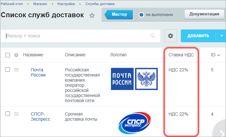The width and height of the screenshot is (226, 137).
Task: Open column settings gear in table header
Action: point(16,55)
